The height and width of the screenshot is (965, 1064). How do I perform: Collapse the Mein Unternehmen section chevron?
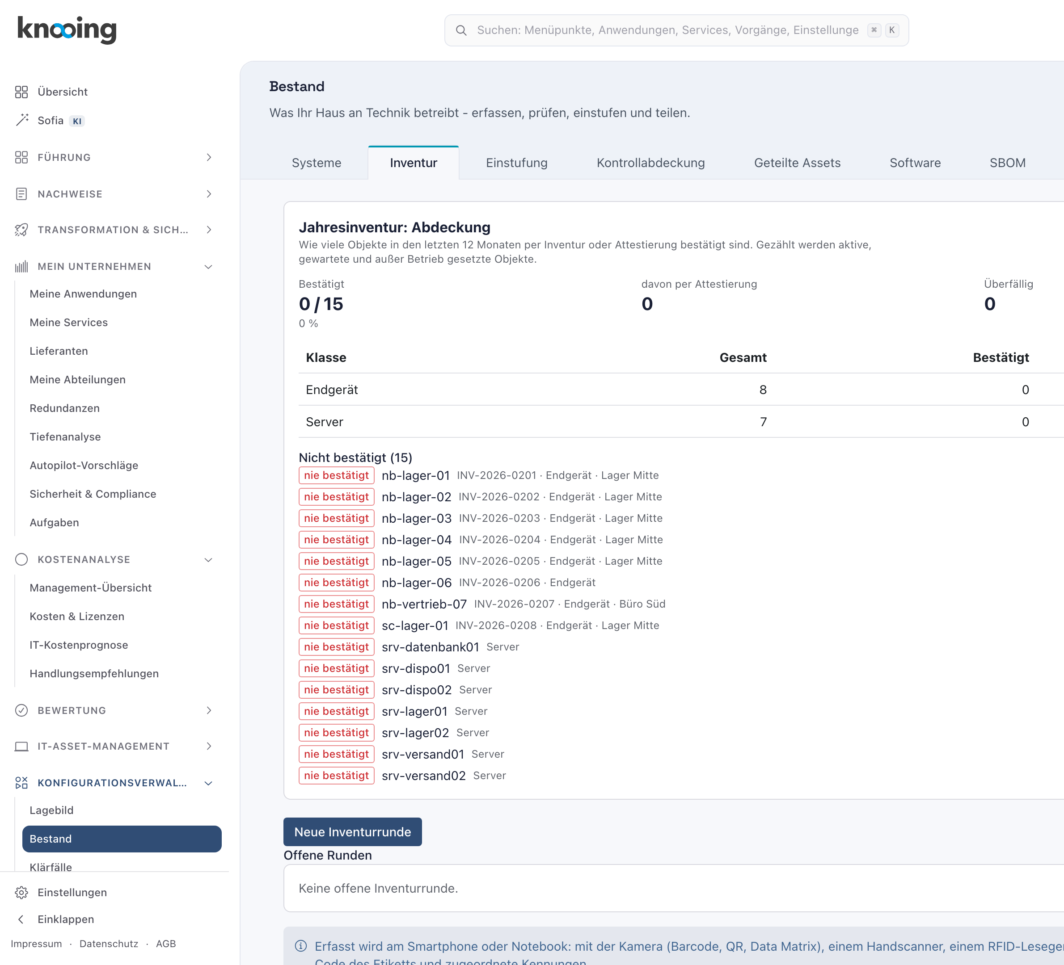[x=208, y=267]
